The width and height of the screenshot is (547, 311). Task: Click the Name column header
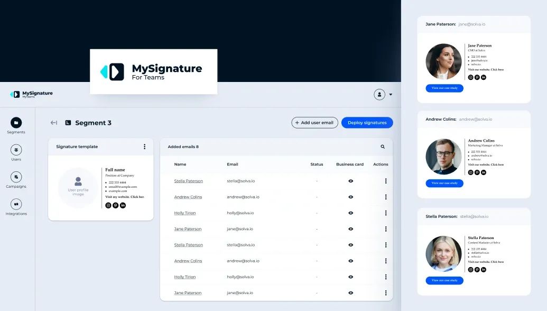tap(180, 164)
